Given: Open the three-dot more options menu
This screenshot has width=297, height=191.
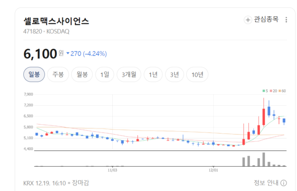Looking at the screenshot, I should pyautogui.click(x=286, y=20).
